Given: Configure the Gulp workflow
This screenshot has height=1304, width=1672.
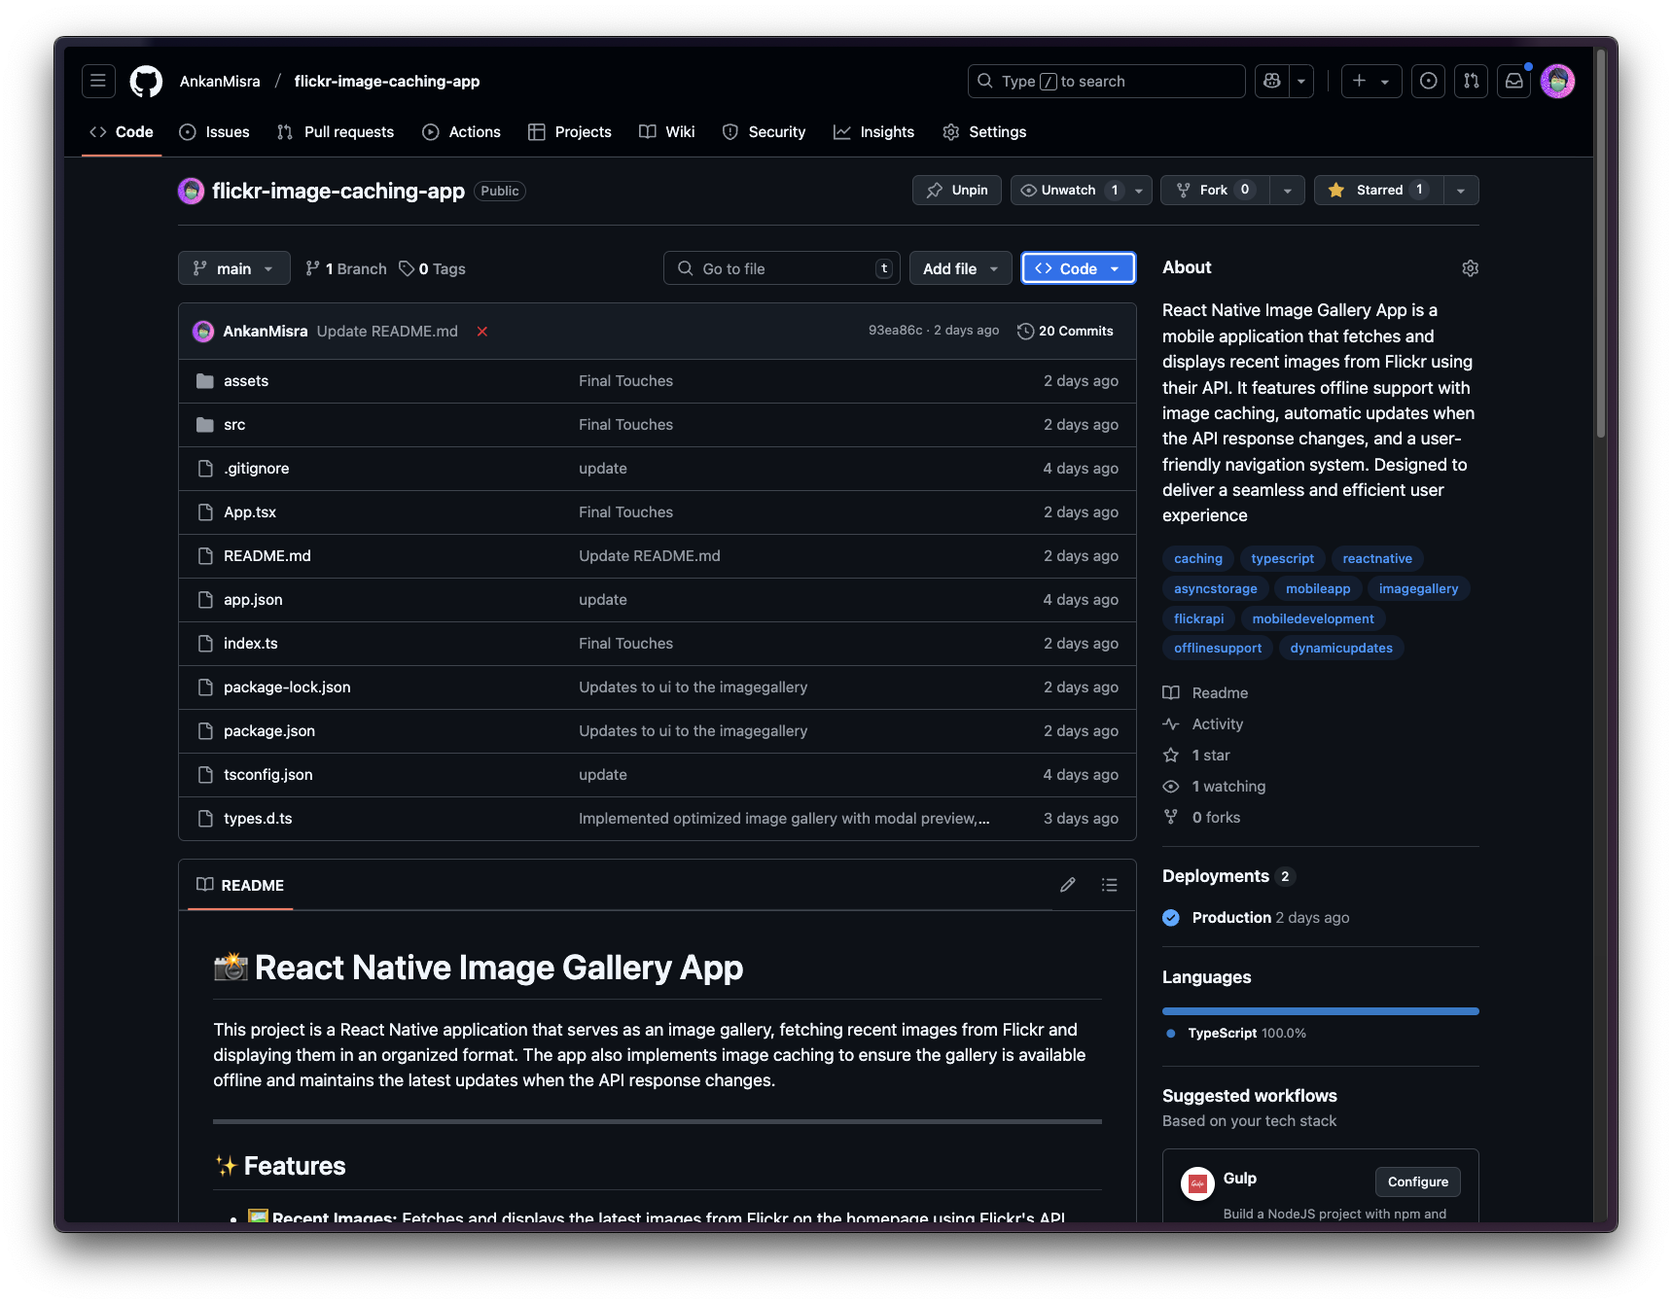Looking at the screenshot, I should coord(1417,1182).
